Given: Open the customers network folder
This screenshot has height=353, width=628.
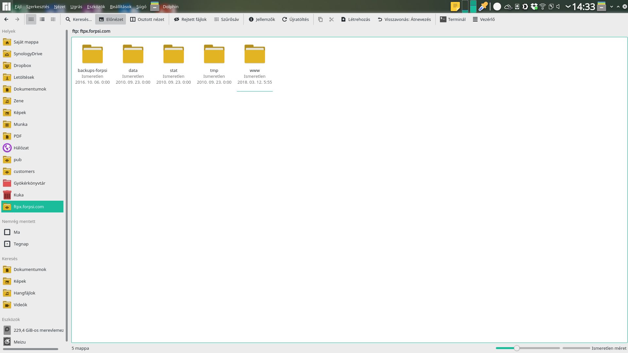Looking at the screenshot, I should [32, 171].
